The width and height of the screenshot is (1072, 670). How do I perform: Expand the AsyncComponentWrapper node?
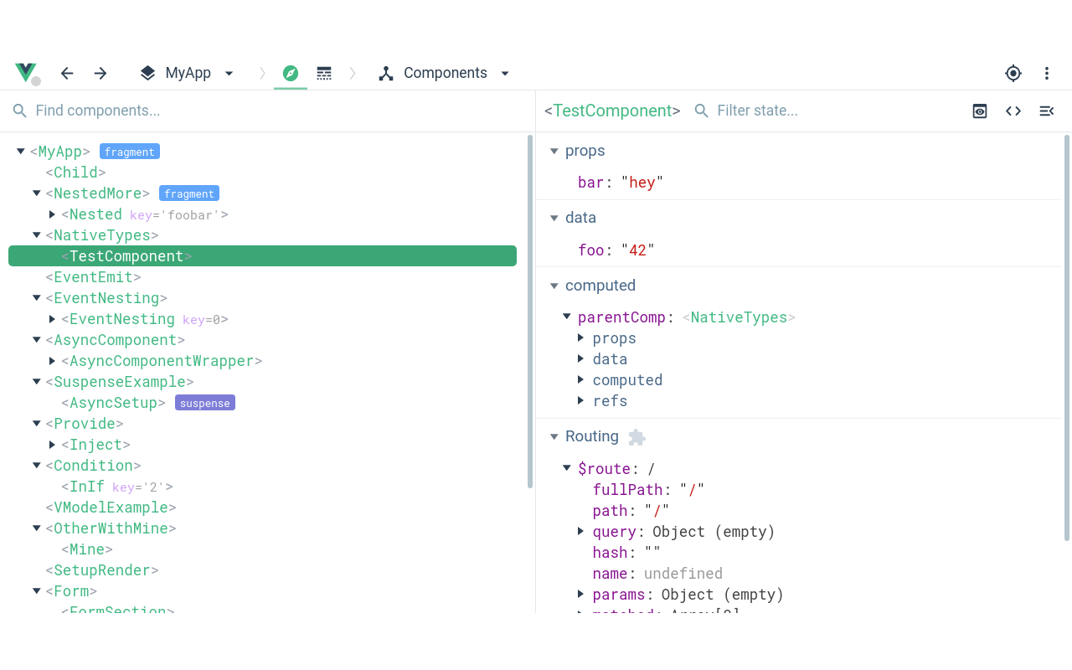pyautogui.click(x=52, y=361)
